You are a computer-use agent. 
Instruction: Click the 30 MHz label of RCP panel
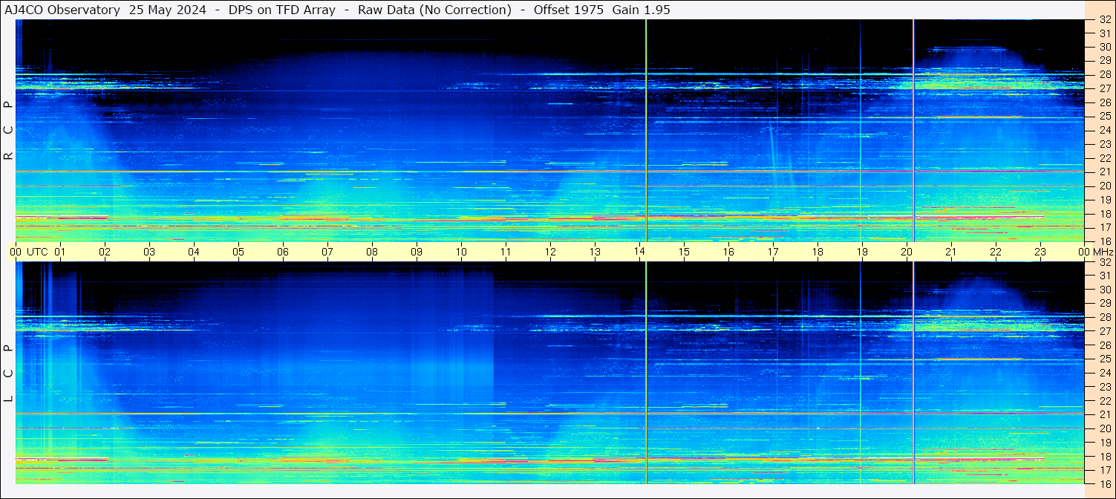tap(1105, 48)
